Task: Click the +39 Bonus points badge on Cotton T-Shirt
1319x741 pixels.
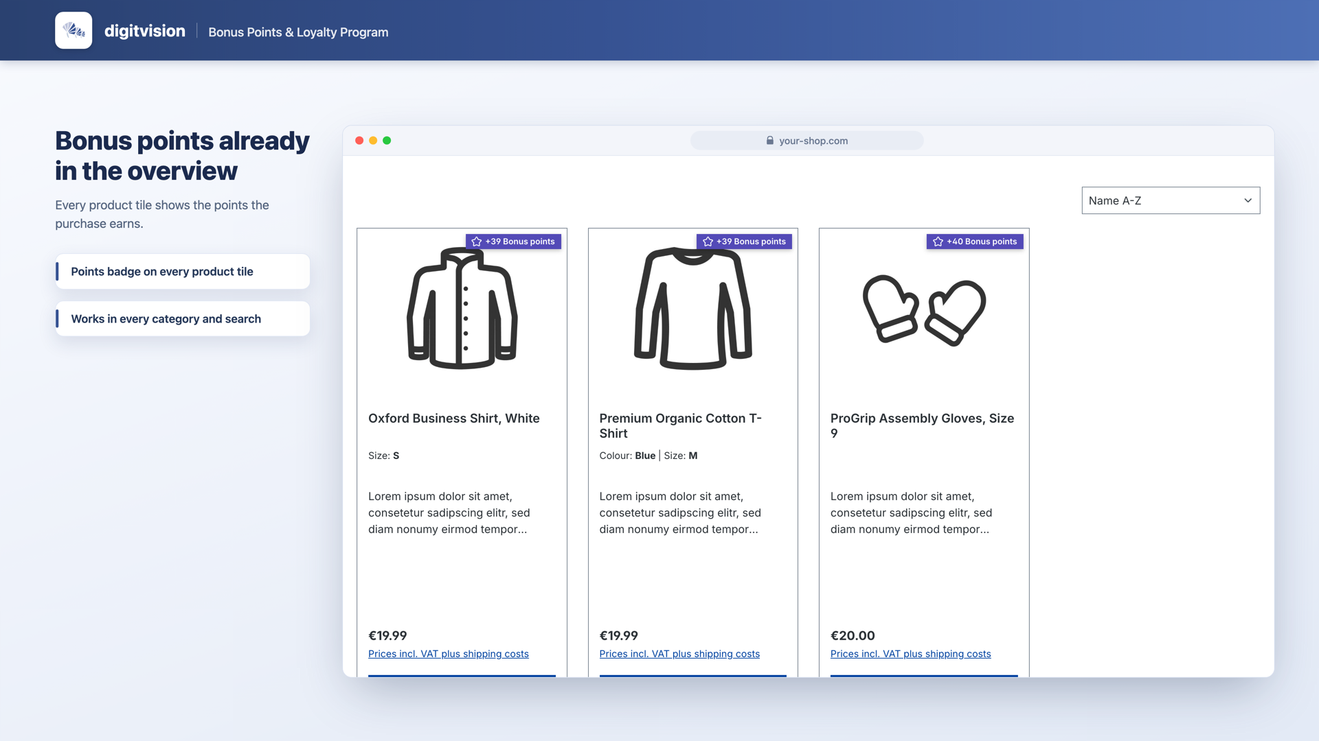Action: click(744, 242)
